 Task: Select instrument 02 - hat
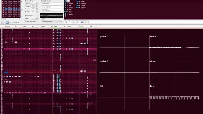[x=68, y=6]
